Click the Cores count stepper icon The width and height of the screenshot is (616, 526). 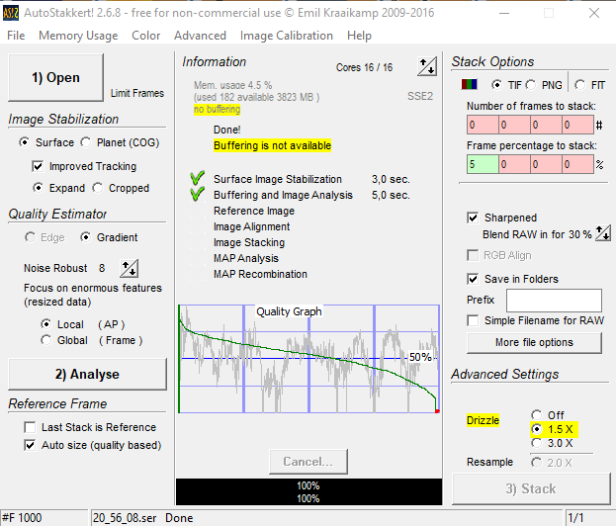427,66
